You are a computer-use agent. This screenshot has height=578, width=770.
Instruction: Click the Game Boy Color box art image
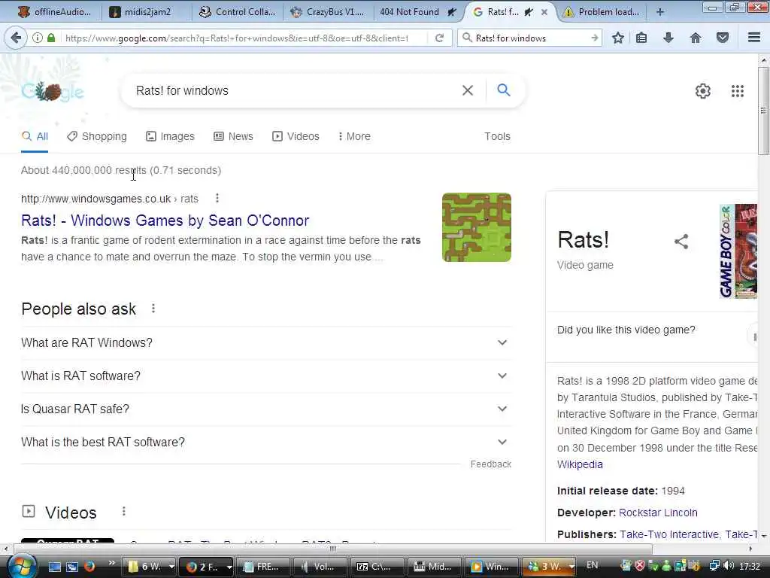click(738, 251)
